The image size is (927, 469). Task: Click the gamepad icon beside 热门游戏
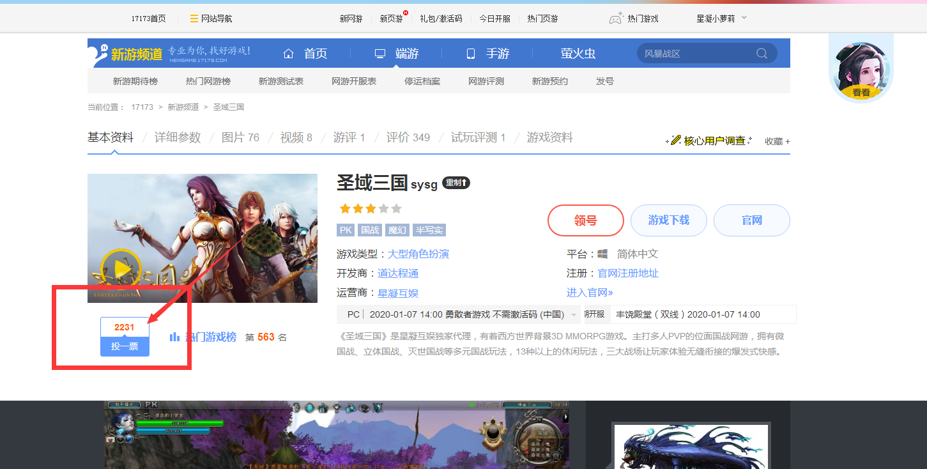point(616,19)
